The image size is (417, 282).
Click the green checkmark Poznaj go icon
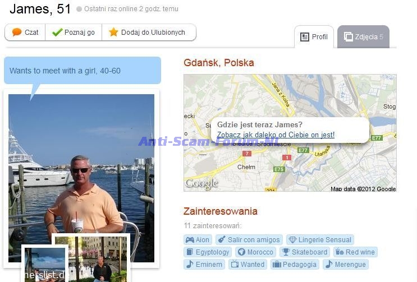coord(57,32)
